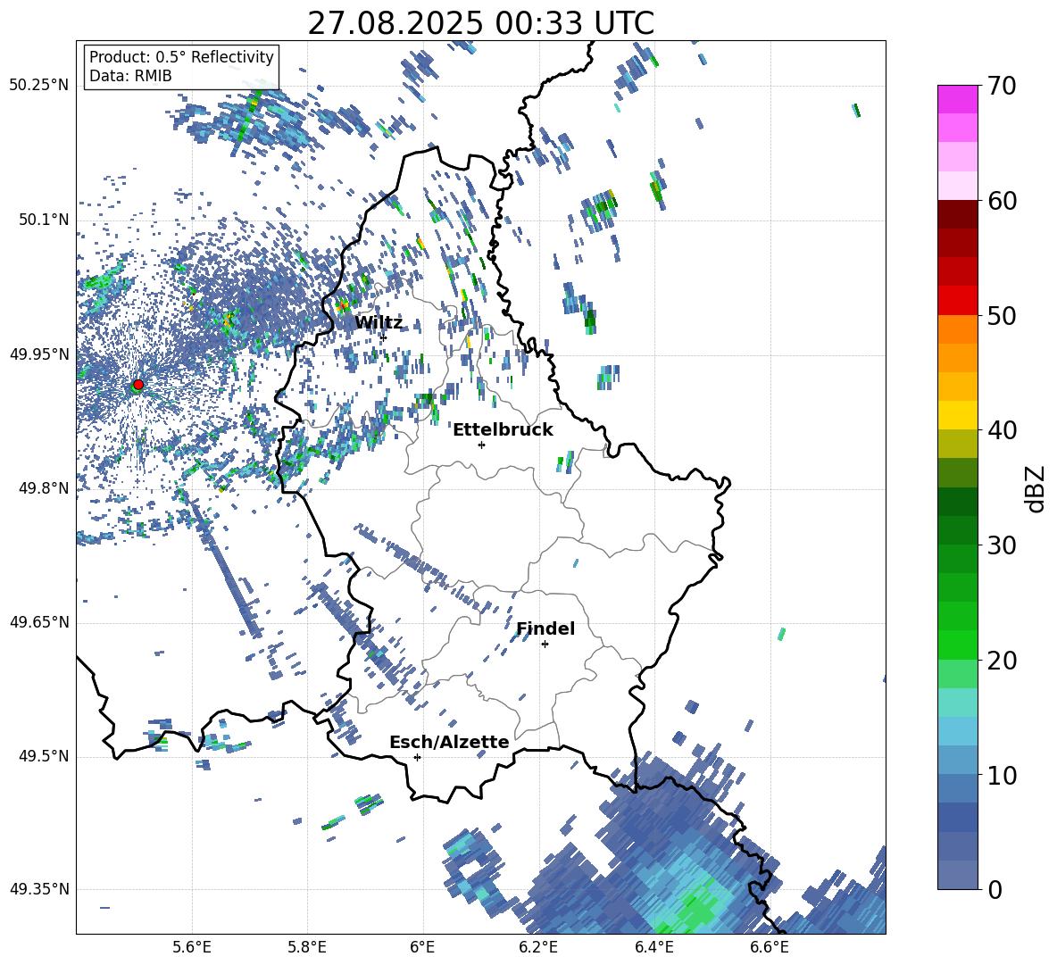Image resolution: width=1057 pixels, height=965 pixels.
Task: Click the 'Product: 0.5° Reflectivity' text
Action: coord(181,56)
